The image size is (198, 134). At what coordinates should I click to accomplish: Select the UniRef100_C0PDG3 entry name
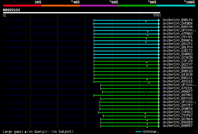[x=178, y=112]
